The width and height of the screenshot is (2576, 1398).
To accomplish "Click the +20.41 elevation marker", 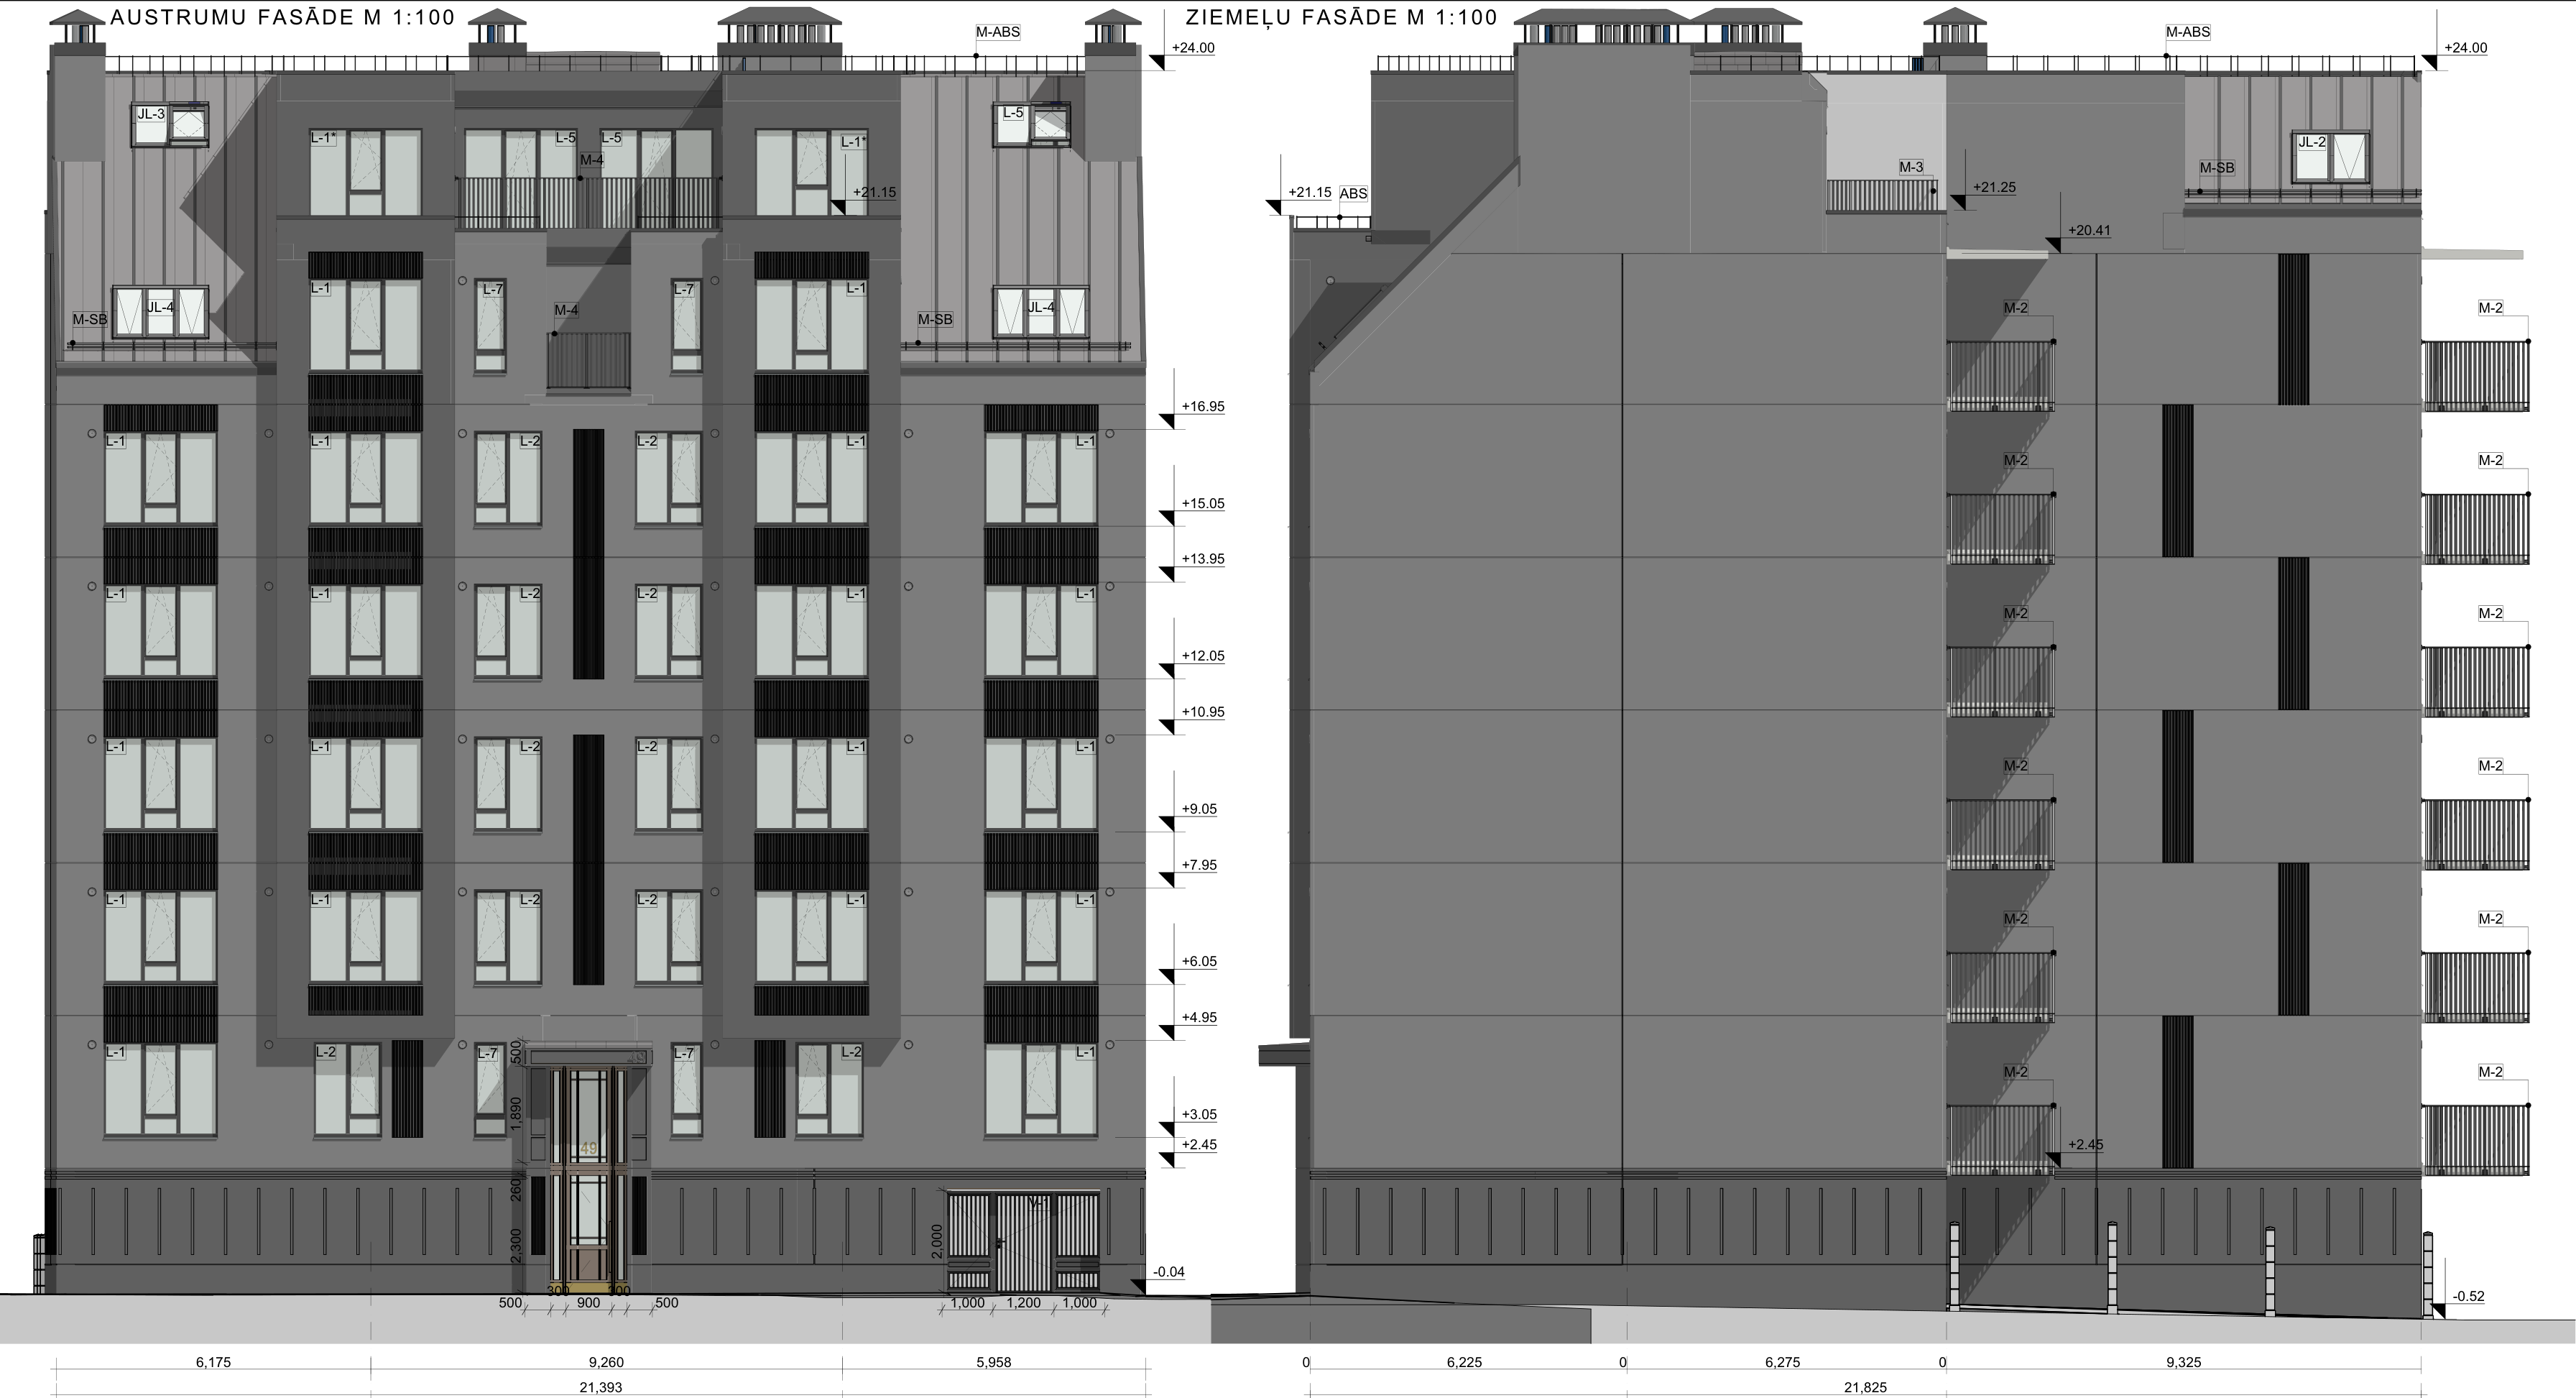I will (2089, 231).
